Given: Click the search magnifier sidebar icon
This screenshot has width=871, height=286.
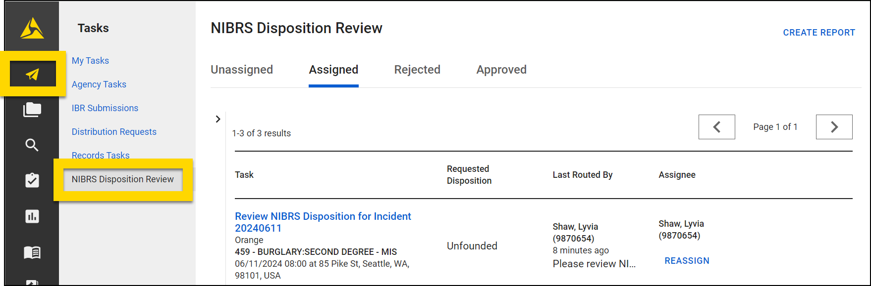Looking at the screenshot, I should [32, 145].
